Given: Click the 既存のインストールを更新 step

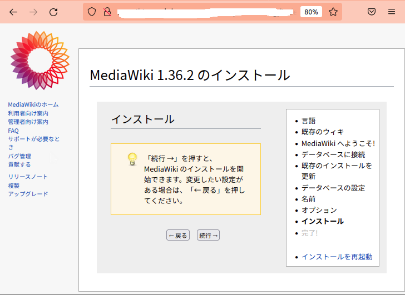Looking at the screenshot, I should 337,171.
